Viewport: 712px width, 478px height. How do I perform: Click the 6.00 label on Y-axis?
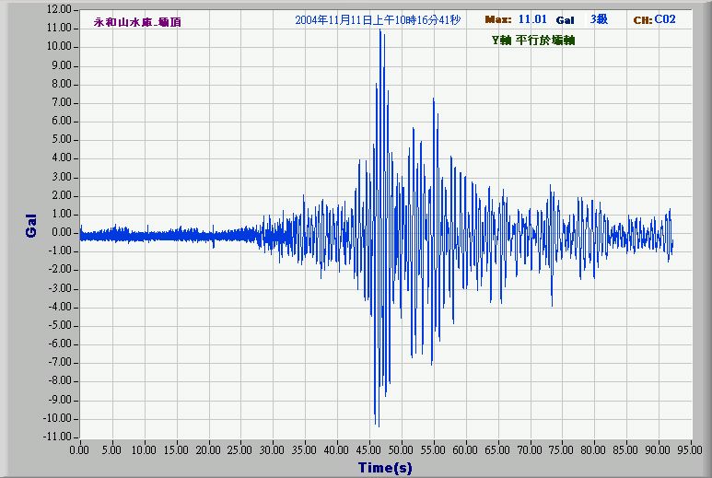pyautogui.click(x=61, y=121)
